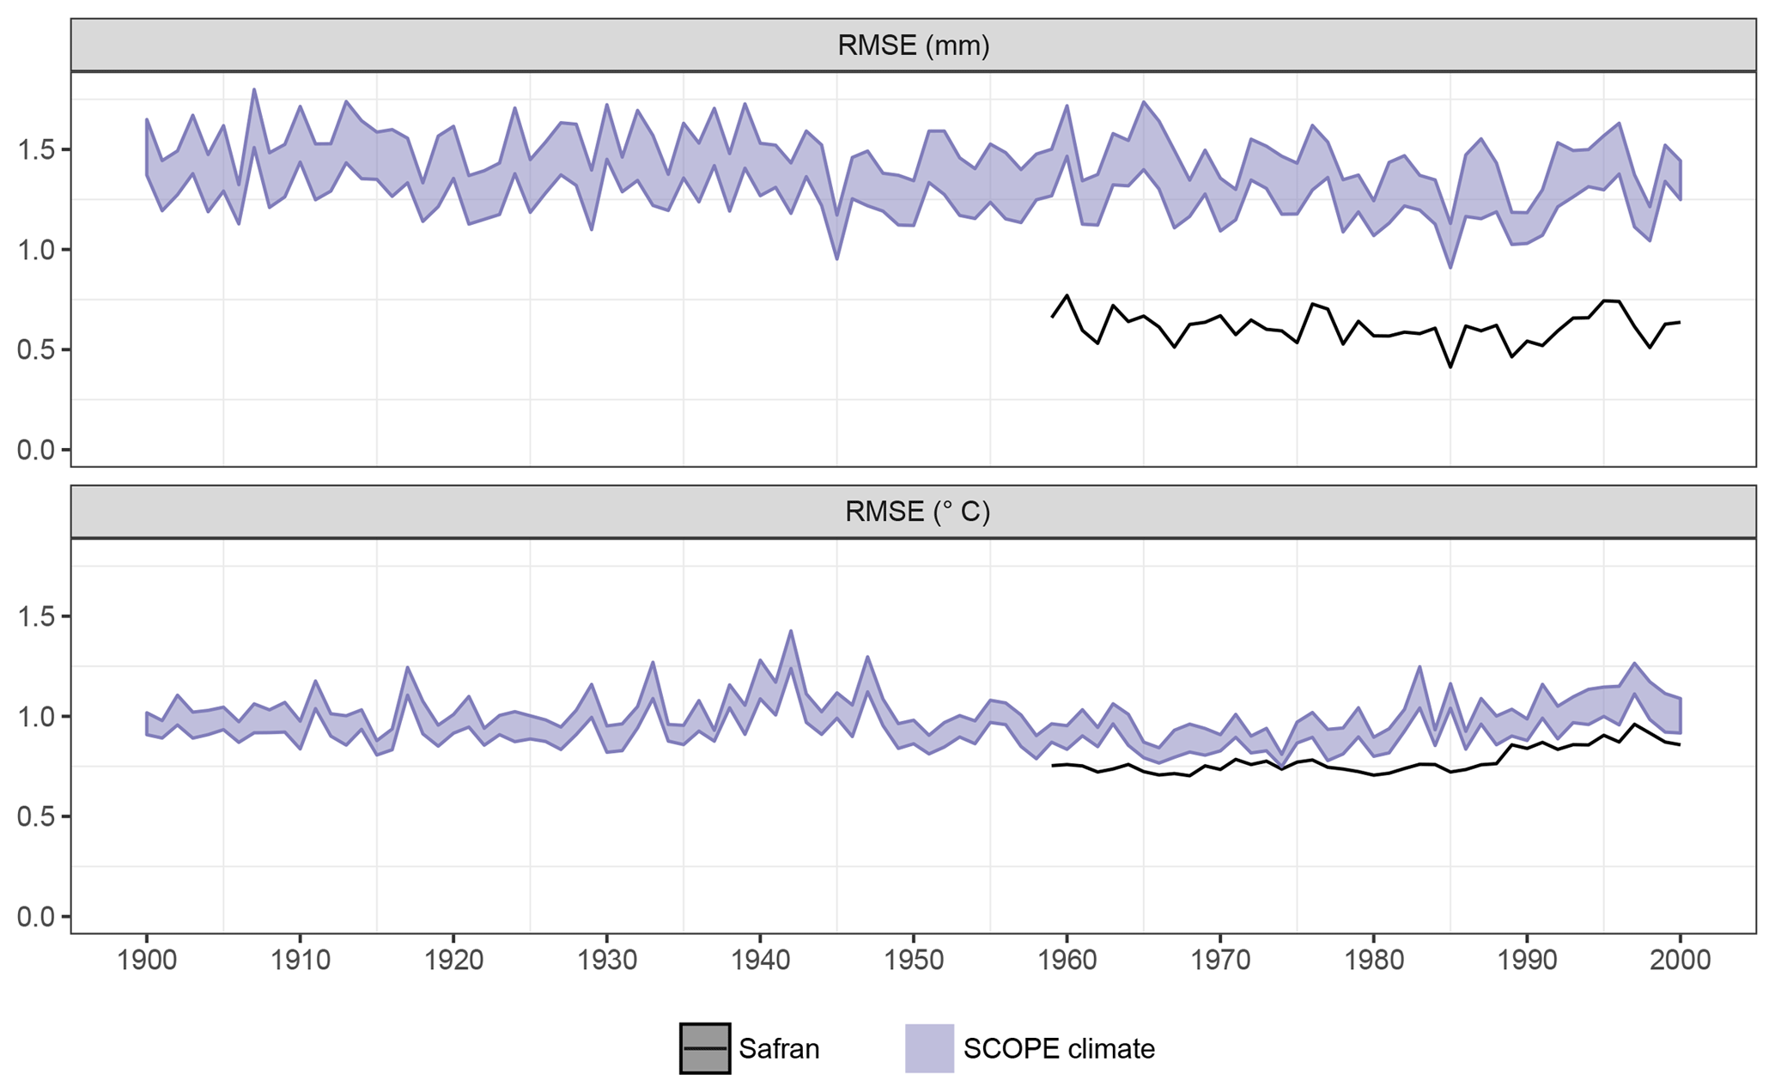Click the 1990 x-axis tick label

[1527, 960]
